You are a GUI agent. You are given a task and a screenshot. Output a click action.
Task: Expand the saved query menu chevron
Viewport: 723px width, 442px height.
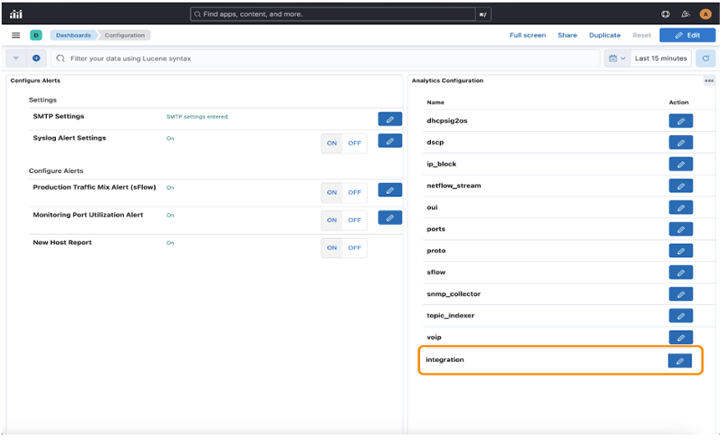(x=16, y=58)
